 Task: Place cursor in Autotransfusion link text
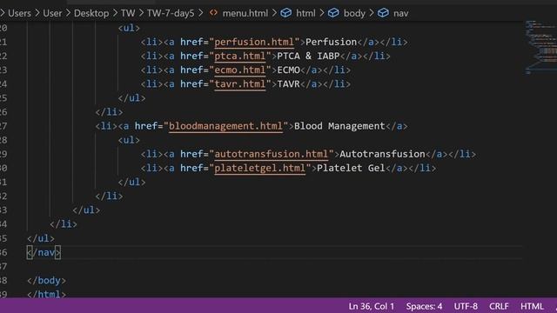[382, 154]
